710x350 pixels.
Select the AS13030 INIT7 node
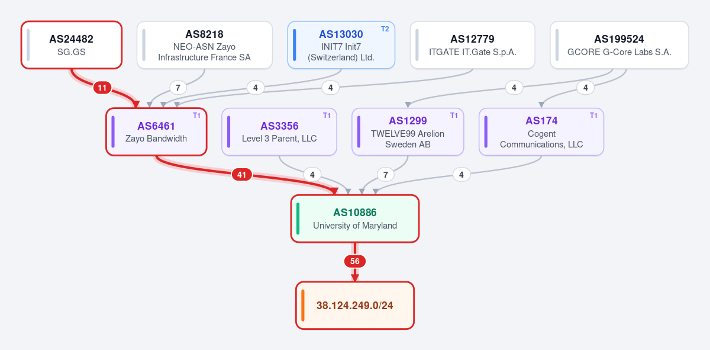(x=341, y=45)
